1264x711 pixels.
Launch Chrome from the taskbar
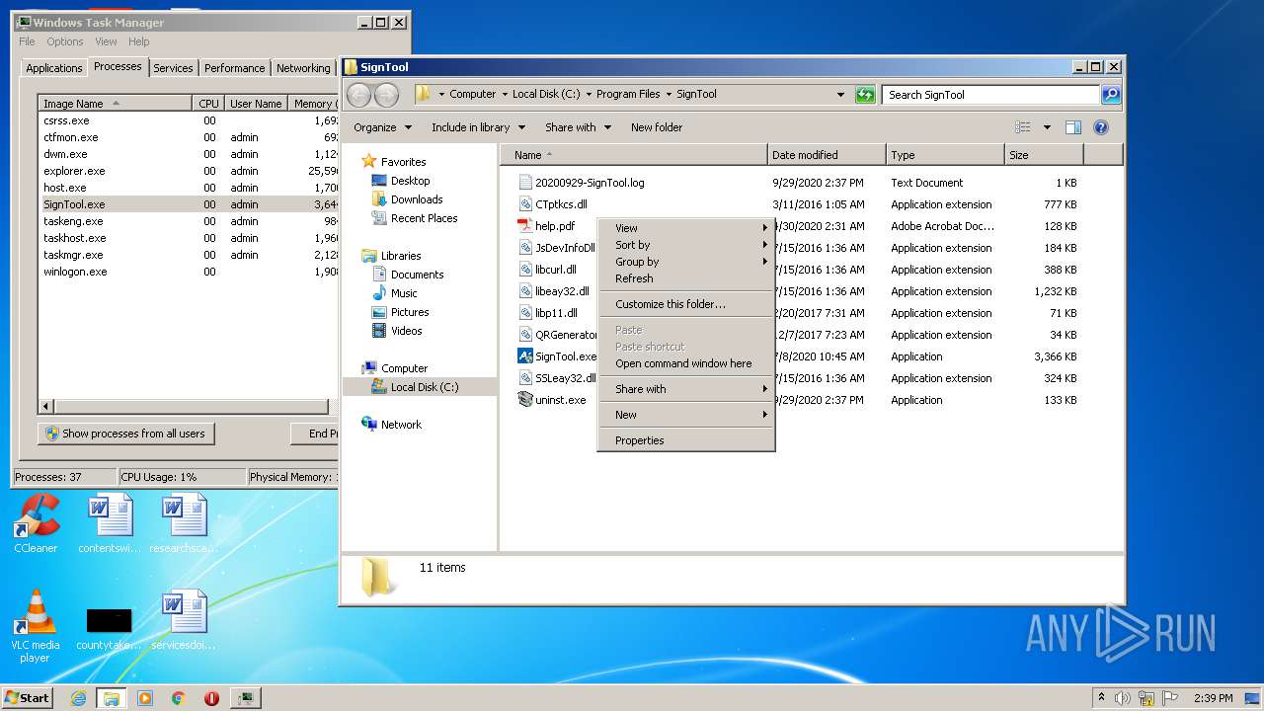tap(178, 698)
